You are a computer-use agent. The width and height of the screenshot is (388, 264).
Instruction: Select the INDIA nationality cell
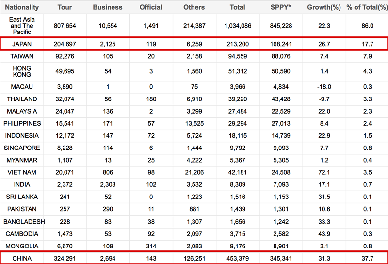click(x=22, y=184)
